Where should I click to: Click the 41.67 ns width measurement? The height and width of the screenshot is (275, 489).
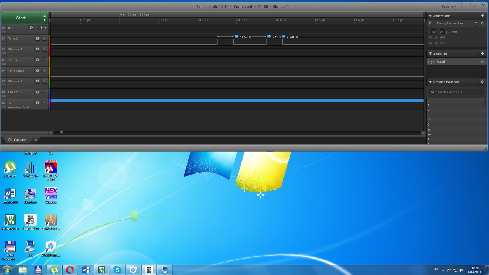246,37
